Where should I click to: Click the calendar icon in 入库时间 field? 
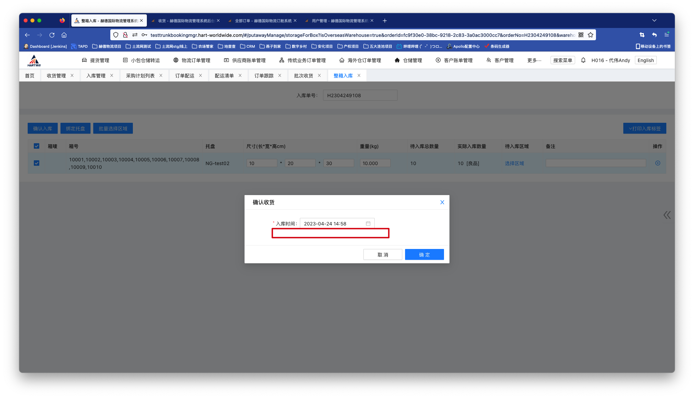click(x=368, y=223)
